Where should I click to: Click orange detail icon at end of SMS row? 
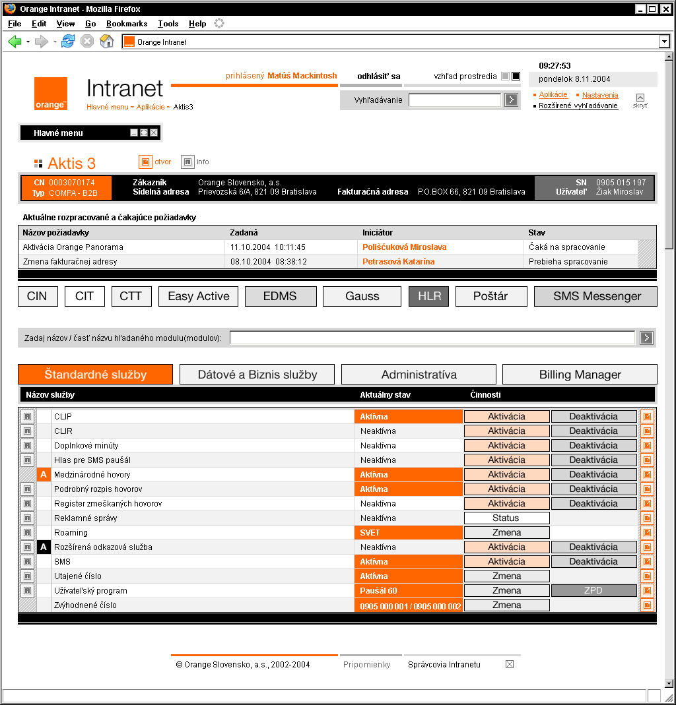click(647, 562)
